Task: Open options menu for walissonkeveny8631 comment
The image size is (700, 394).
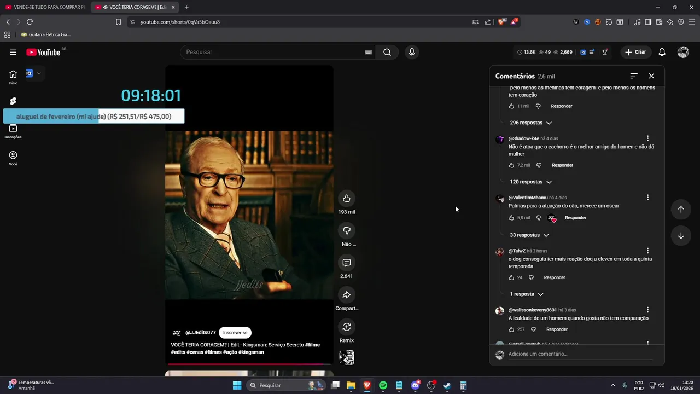Action: pyautogui.click(x=647, y=310)
